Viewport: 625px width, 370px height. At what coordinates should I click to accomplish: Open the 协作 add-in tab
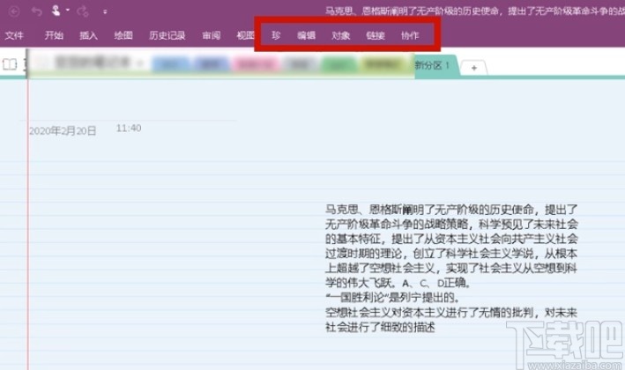[410, 35]
